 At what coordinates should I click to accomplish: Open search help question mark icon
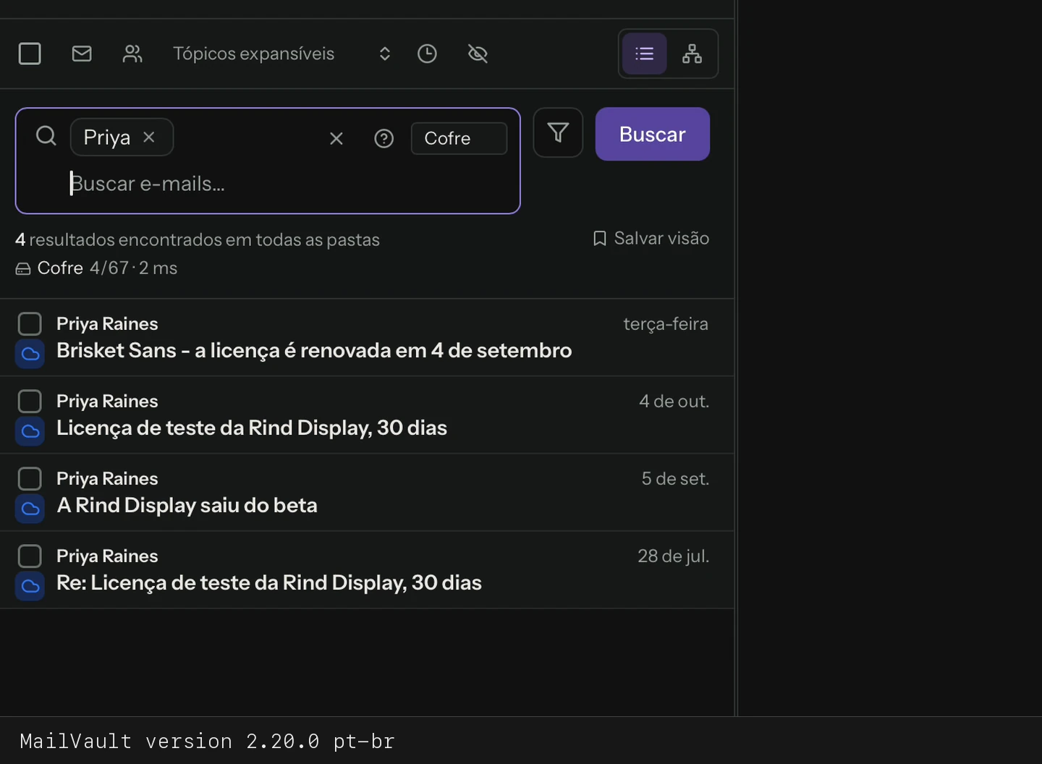[x=384, y=138]
